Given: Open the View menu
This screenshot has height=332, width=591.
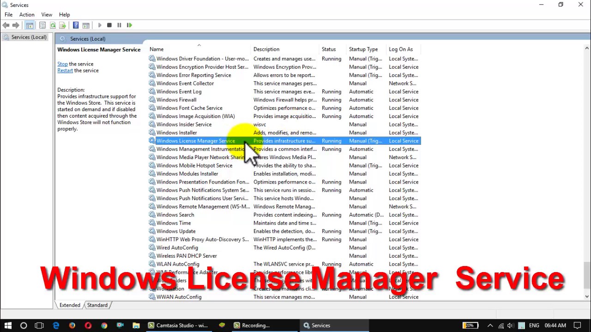Looking at the screenshot, I should 47,15.
